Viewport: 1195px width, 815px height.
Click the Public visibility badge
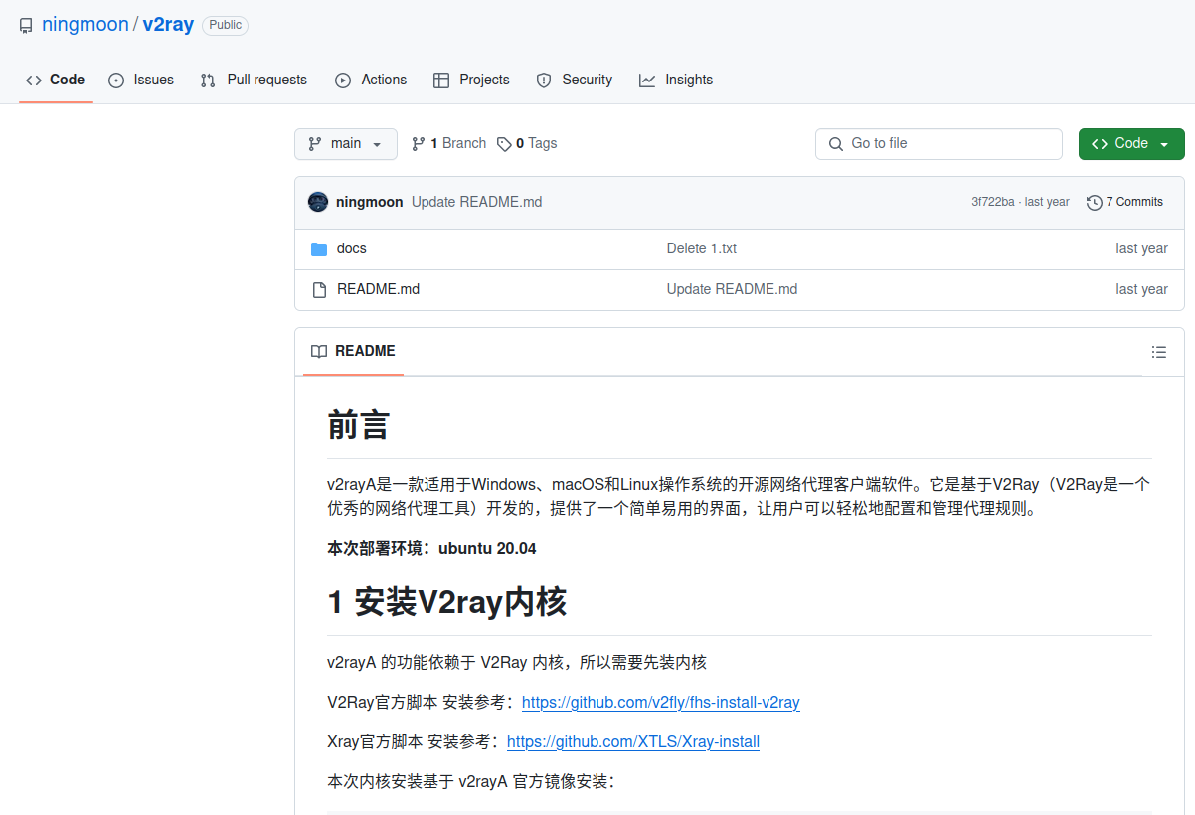pyautogui.click(x=226, y=25)
